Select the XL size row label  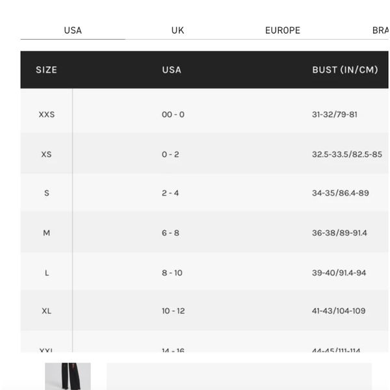click(x=47, y=311)
